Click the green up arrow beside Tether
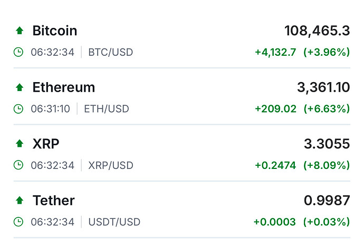This screenshot has height=240, width=364. tap(20, 201)
